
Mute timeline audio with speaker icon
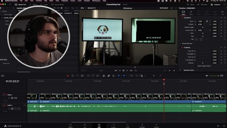coord(206,76)
